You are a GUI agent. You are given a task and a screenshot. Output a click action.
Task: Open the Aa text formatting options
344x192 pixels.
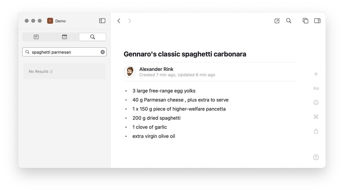(316, 88)
